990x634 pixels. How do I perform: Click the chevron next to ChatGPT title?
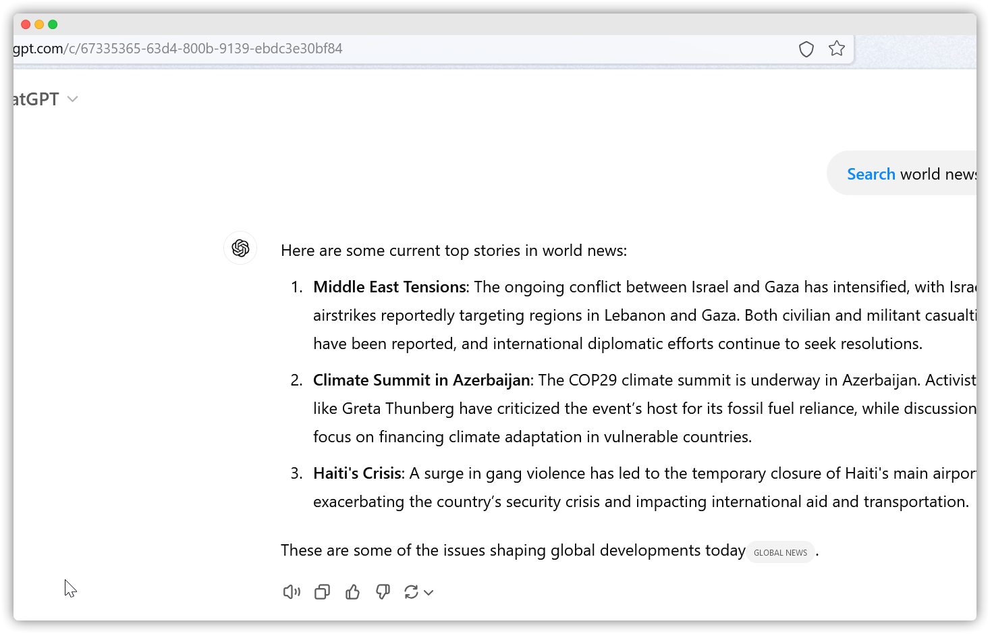[73, 99]
